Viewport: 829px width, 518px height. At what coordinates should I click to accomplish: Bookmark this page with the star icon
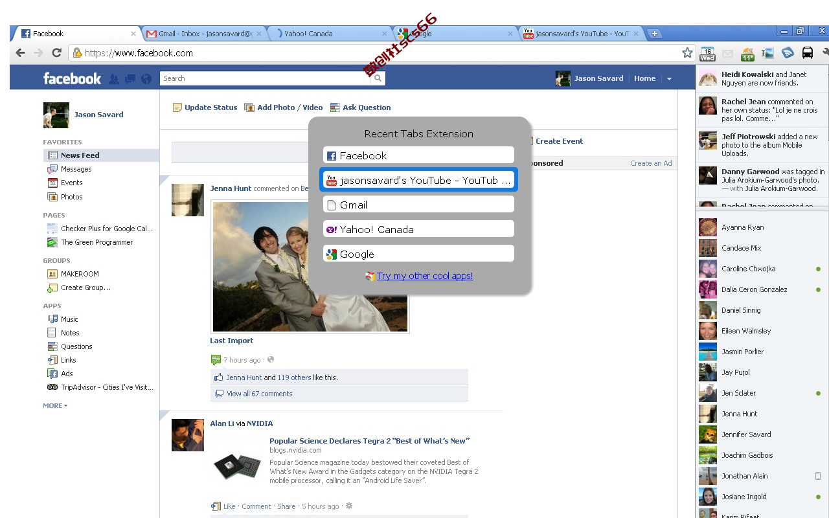coord(687,53)
